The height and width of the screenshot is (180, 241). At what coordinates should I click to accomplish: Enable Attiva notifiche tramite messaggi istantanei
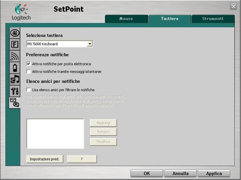(29, 71)
